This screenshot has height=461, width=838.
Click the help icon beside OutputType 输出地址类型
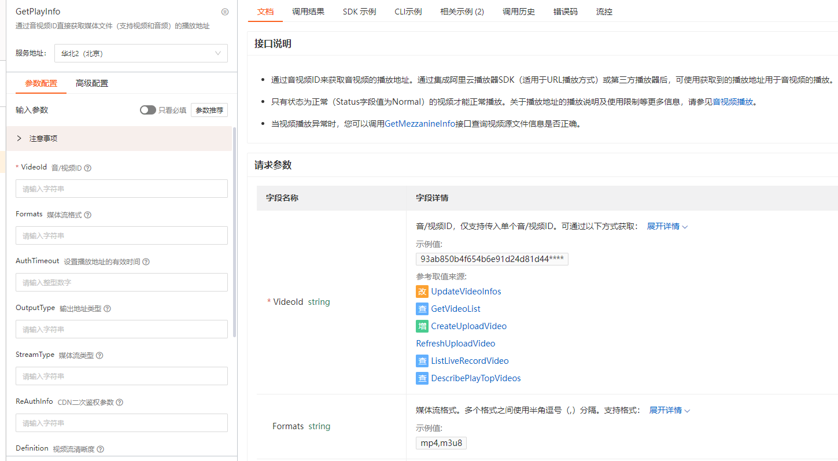pos(108,309)
